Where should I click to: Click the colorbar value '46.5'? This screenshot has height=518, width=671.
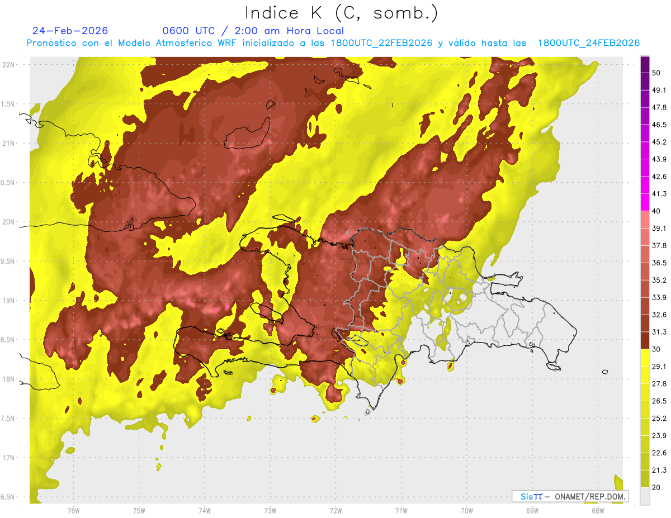(659, 125)
